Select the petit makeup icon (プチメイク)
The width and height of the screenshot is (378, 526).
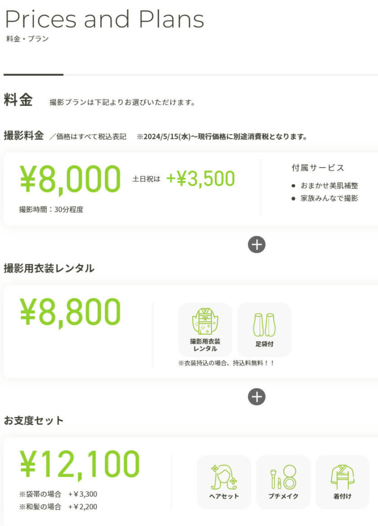pos(283,482)
